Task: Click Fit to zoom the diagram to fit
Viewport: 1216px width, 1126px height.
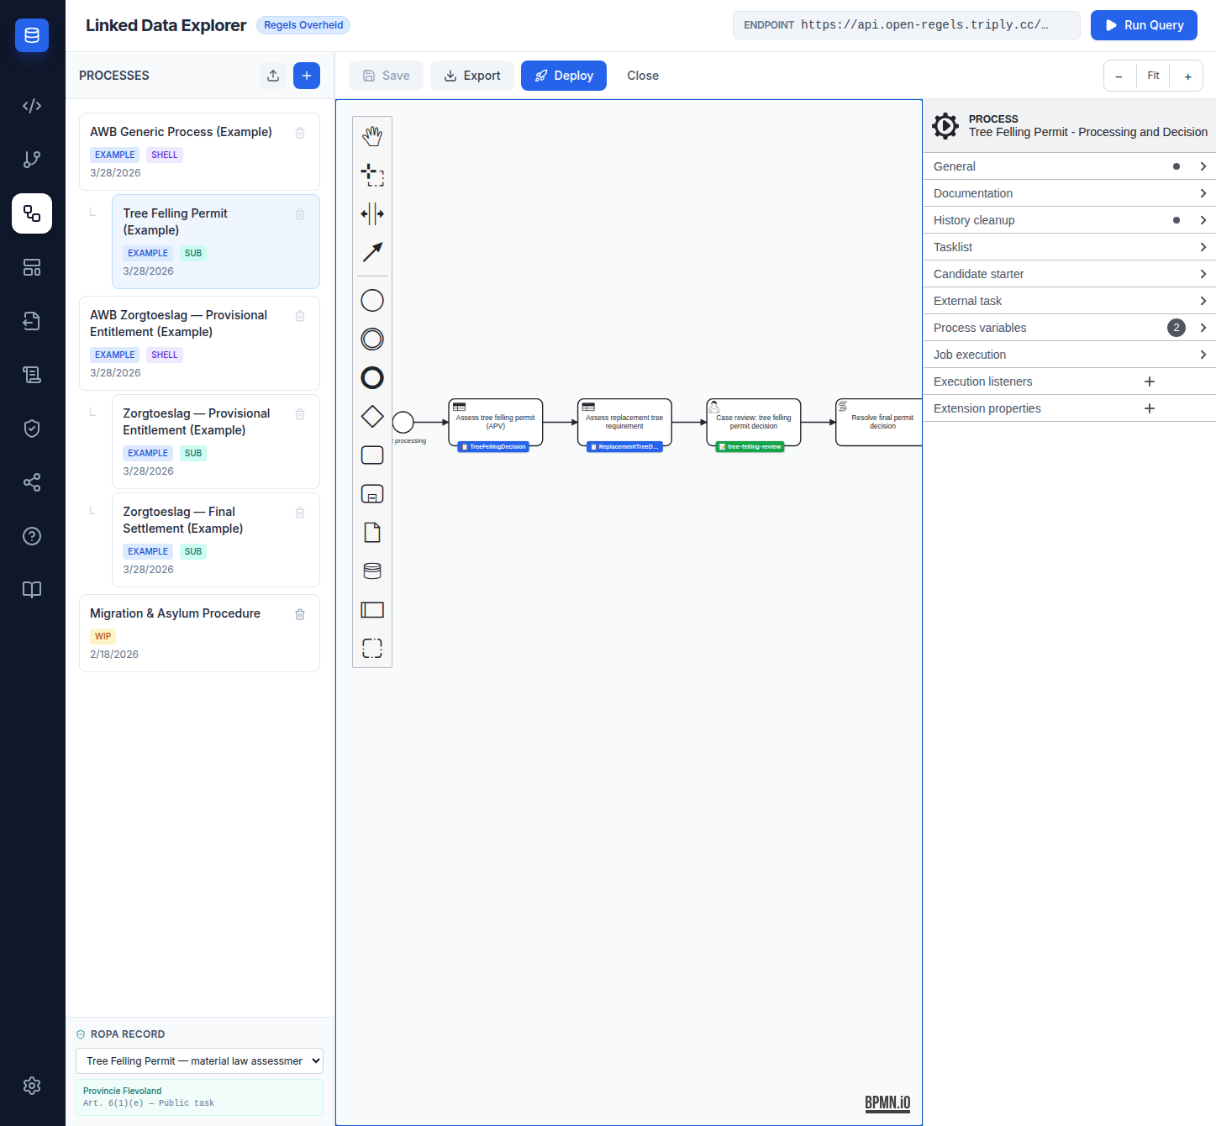Action: 1152,76
